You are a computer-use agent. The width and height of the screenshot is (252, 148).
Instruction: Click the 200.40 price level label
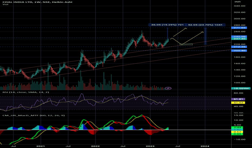coord(239,51)
